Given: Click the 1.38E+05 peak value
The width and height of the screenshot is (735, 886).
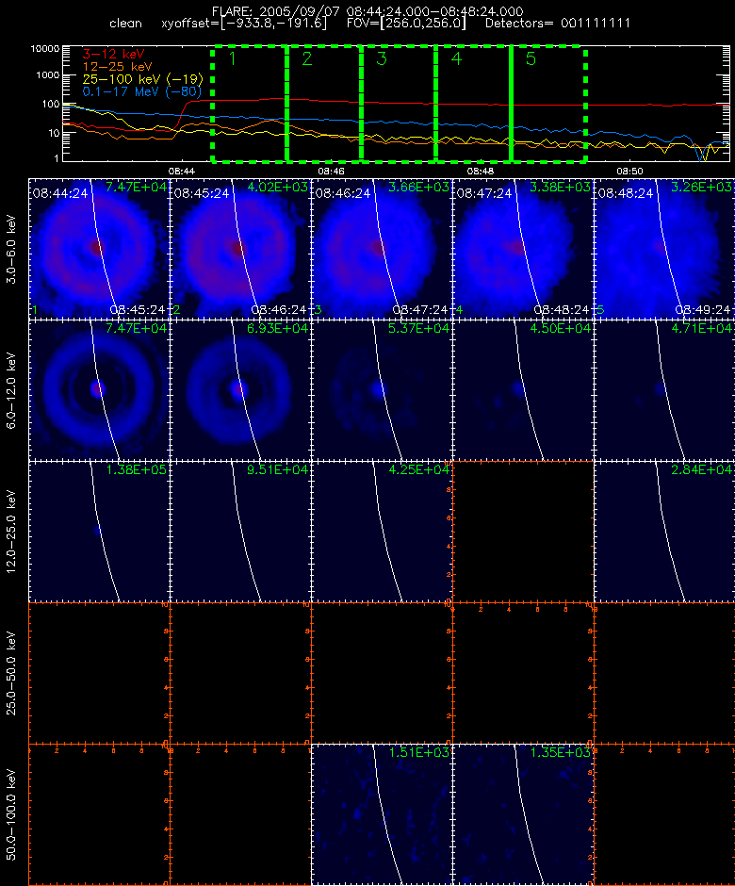Looking at the screenshot, I should (x=136, y=469).
